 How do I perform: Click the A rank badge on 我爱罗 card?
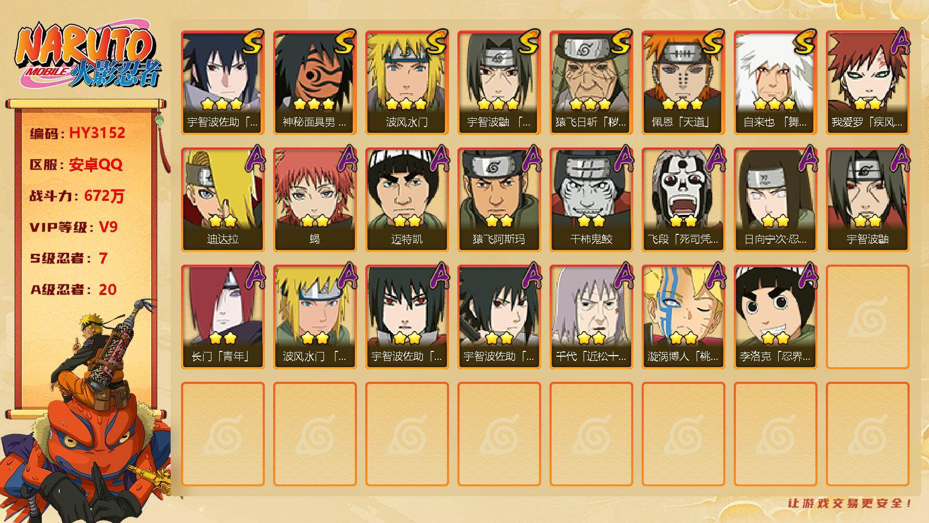tap(899, 42)
